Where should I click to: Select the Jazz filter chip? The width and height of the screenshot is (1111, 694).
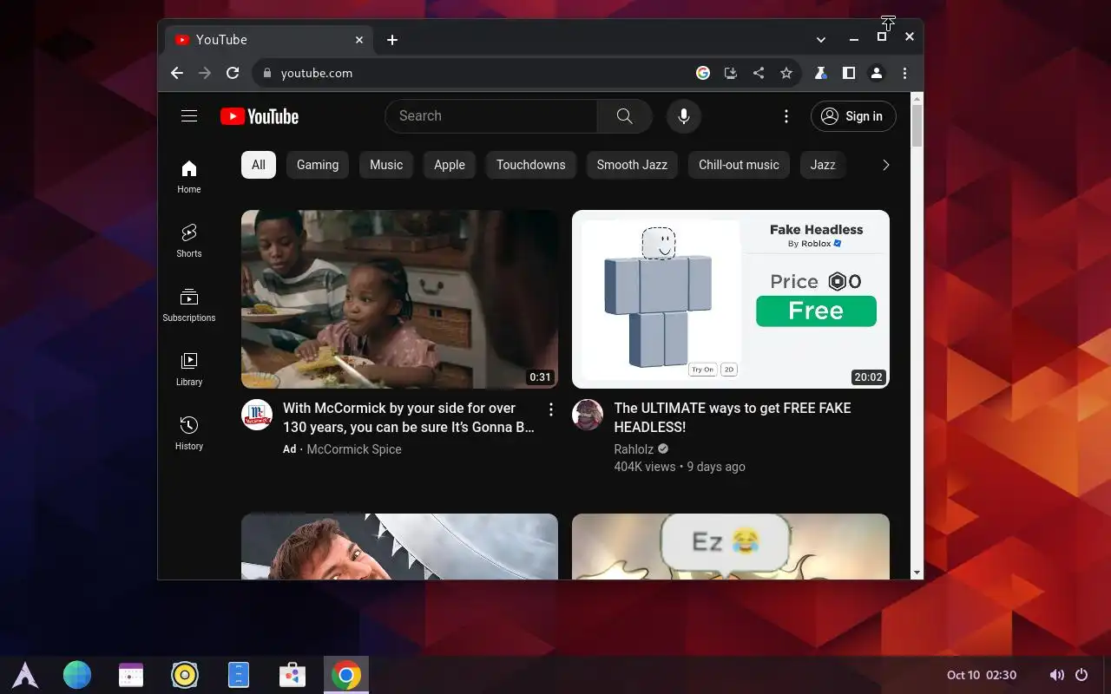tap(823, 165)
